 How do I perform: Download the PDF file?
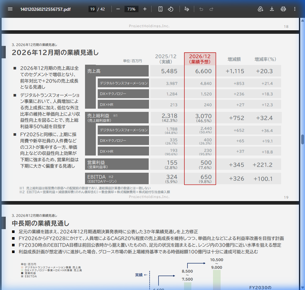coord(272,9)
